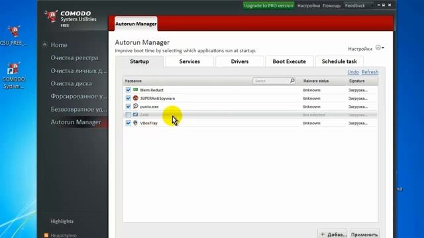
Task: Click the ZAM program icon
Action: pyautogui.click(x=135, y=114)
